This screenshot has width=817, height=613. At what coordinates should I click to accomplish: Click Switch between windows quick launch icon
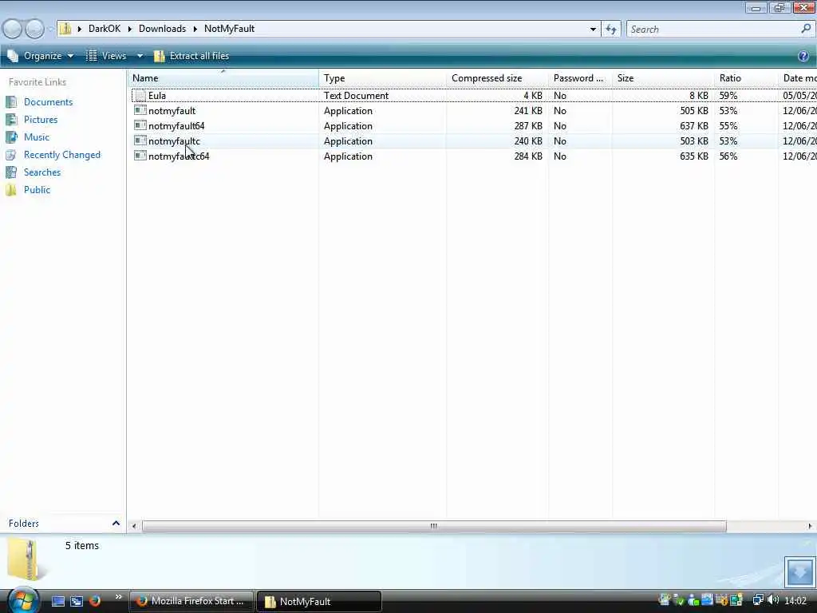click(x=76, y=601)
